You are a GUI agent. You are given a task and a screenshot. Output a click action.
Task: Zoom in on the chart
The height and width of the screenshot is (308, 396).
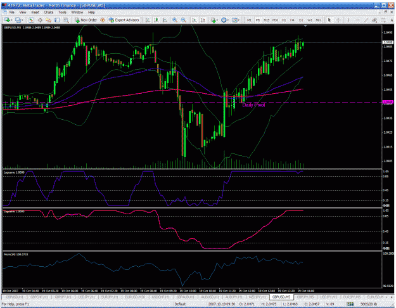[175, 20]
